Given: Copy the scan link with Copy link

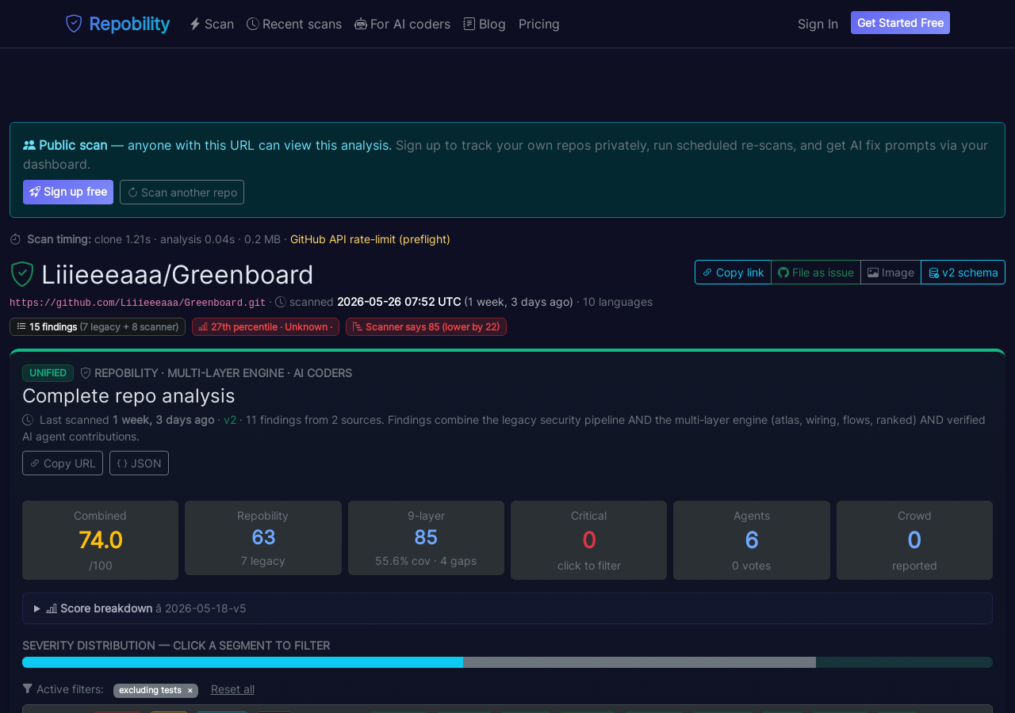Looking at the screenshot, I should [733, 272].
